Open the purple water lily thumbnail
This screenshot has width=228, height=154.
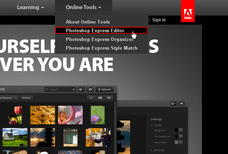tap(98, 115)
